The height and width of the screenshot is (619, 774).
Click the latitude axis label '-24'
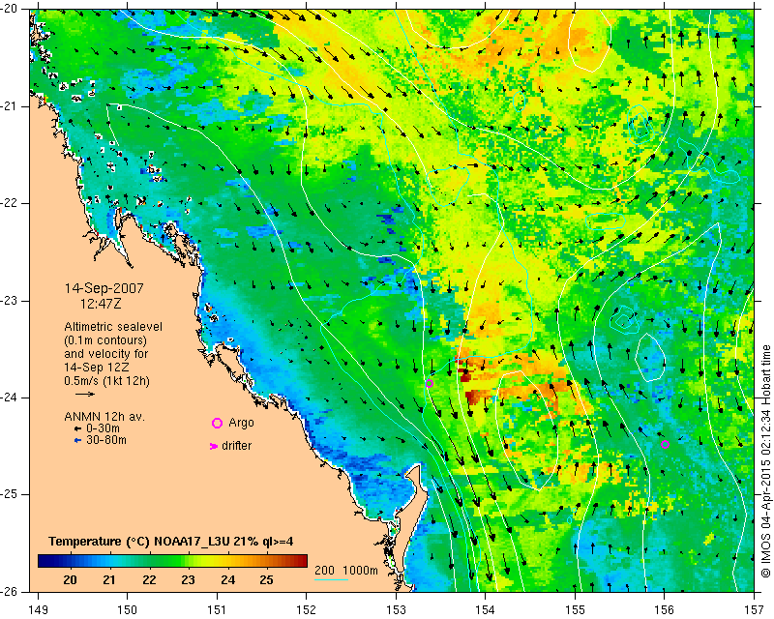(11, 398)
